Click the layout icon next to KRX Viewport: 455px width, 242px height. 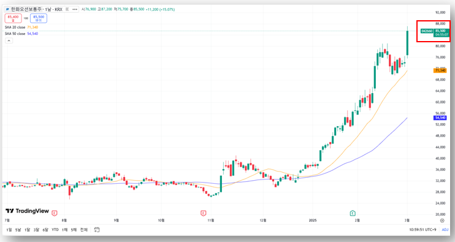(x=67, y=9)
